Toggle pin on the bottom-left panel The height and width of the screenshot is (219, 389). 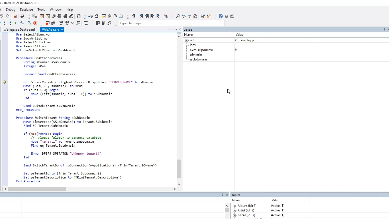click(x=222, y=195)
